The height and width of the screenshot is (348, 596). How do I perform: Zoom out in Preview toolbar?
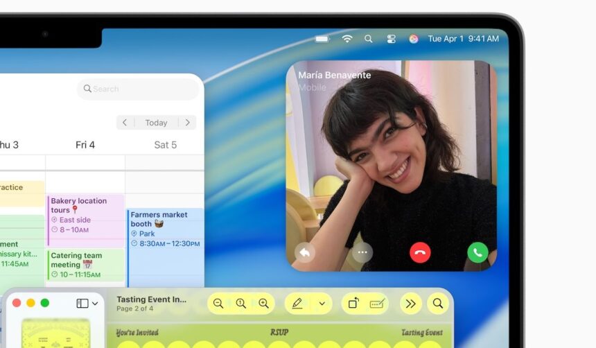[219, 304]
